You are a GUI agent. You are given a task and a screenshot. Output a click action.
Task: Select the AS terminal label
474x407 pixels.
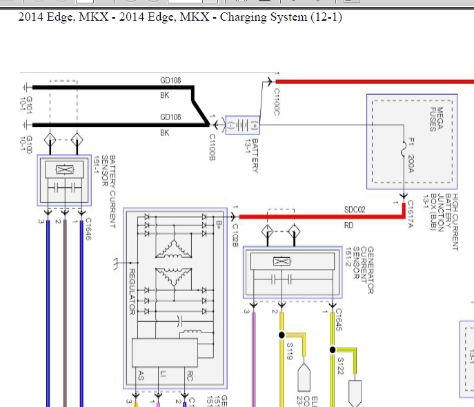click(x=141, y=375)
